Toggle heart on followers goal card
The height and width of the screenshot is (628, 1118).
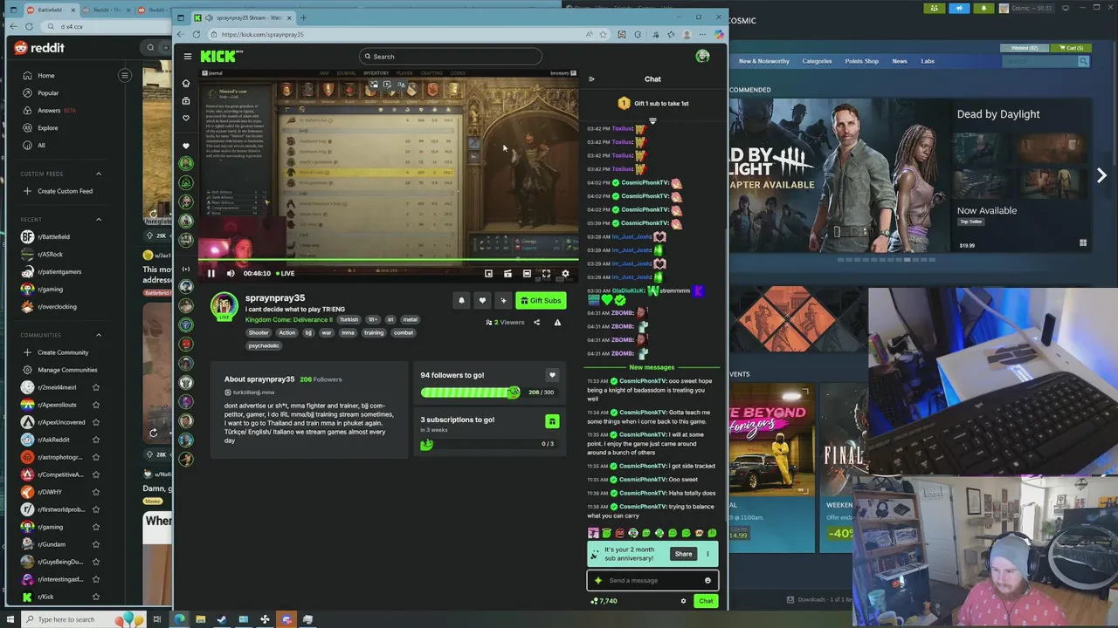pyautogui.click(x=552, y=375)
